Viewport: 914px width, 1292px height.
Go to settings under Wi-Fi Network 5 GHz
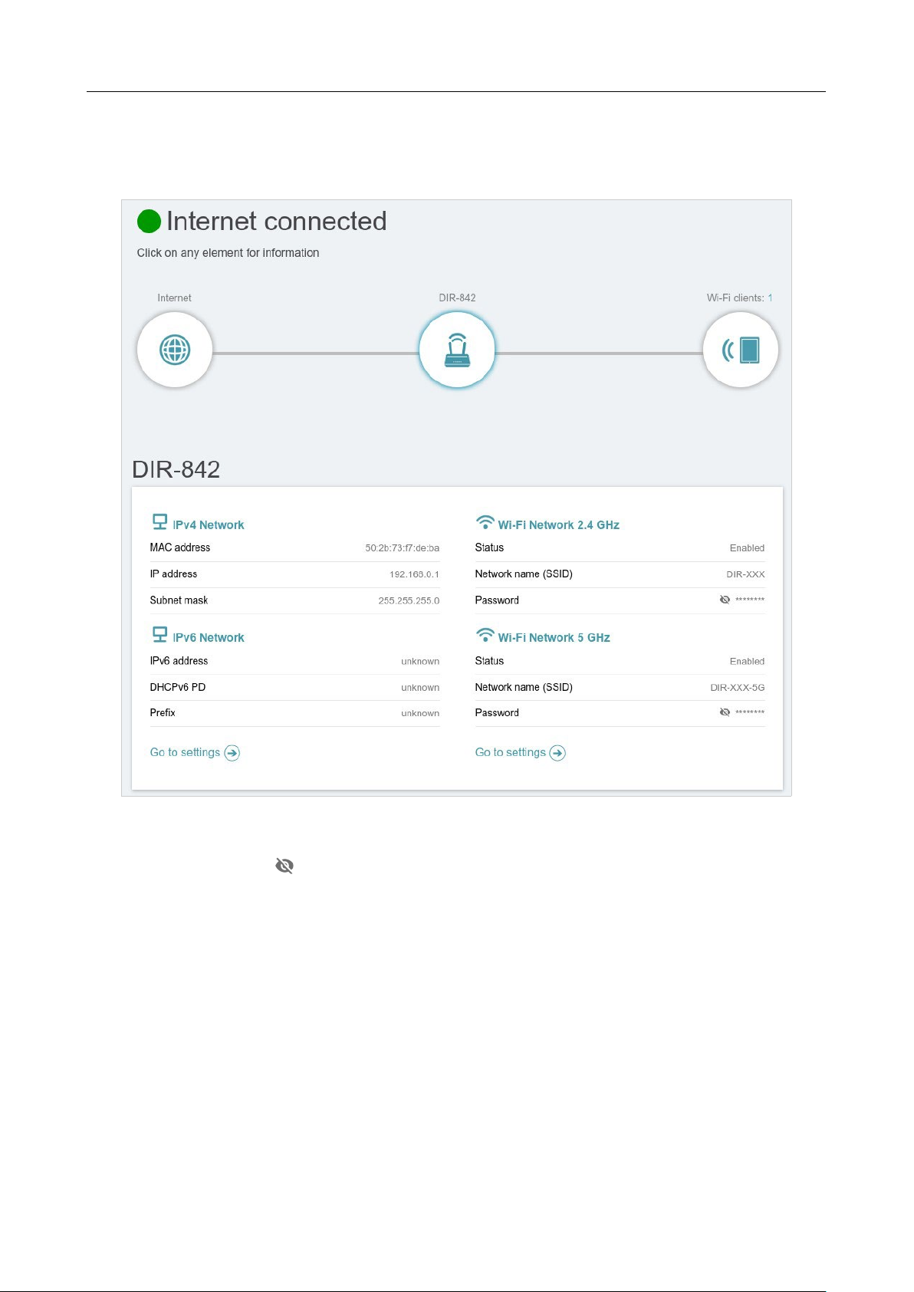(x=511, y=752)
